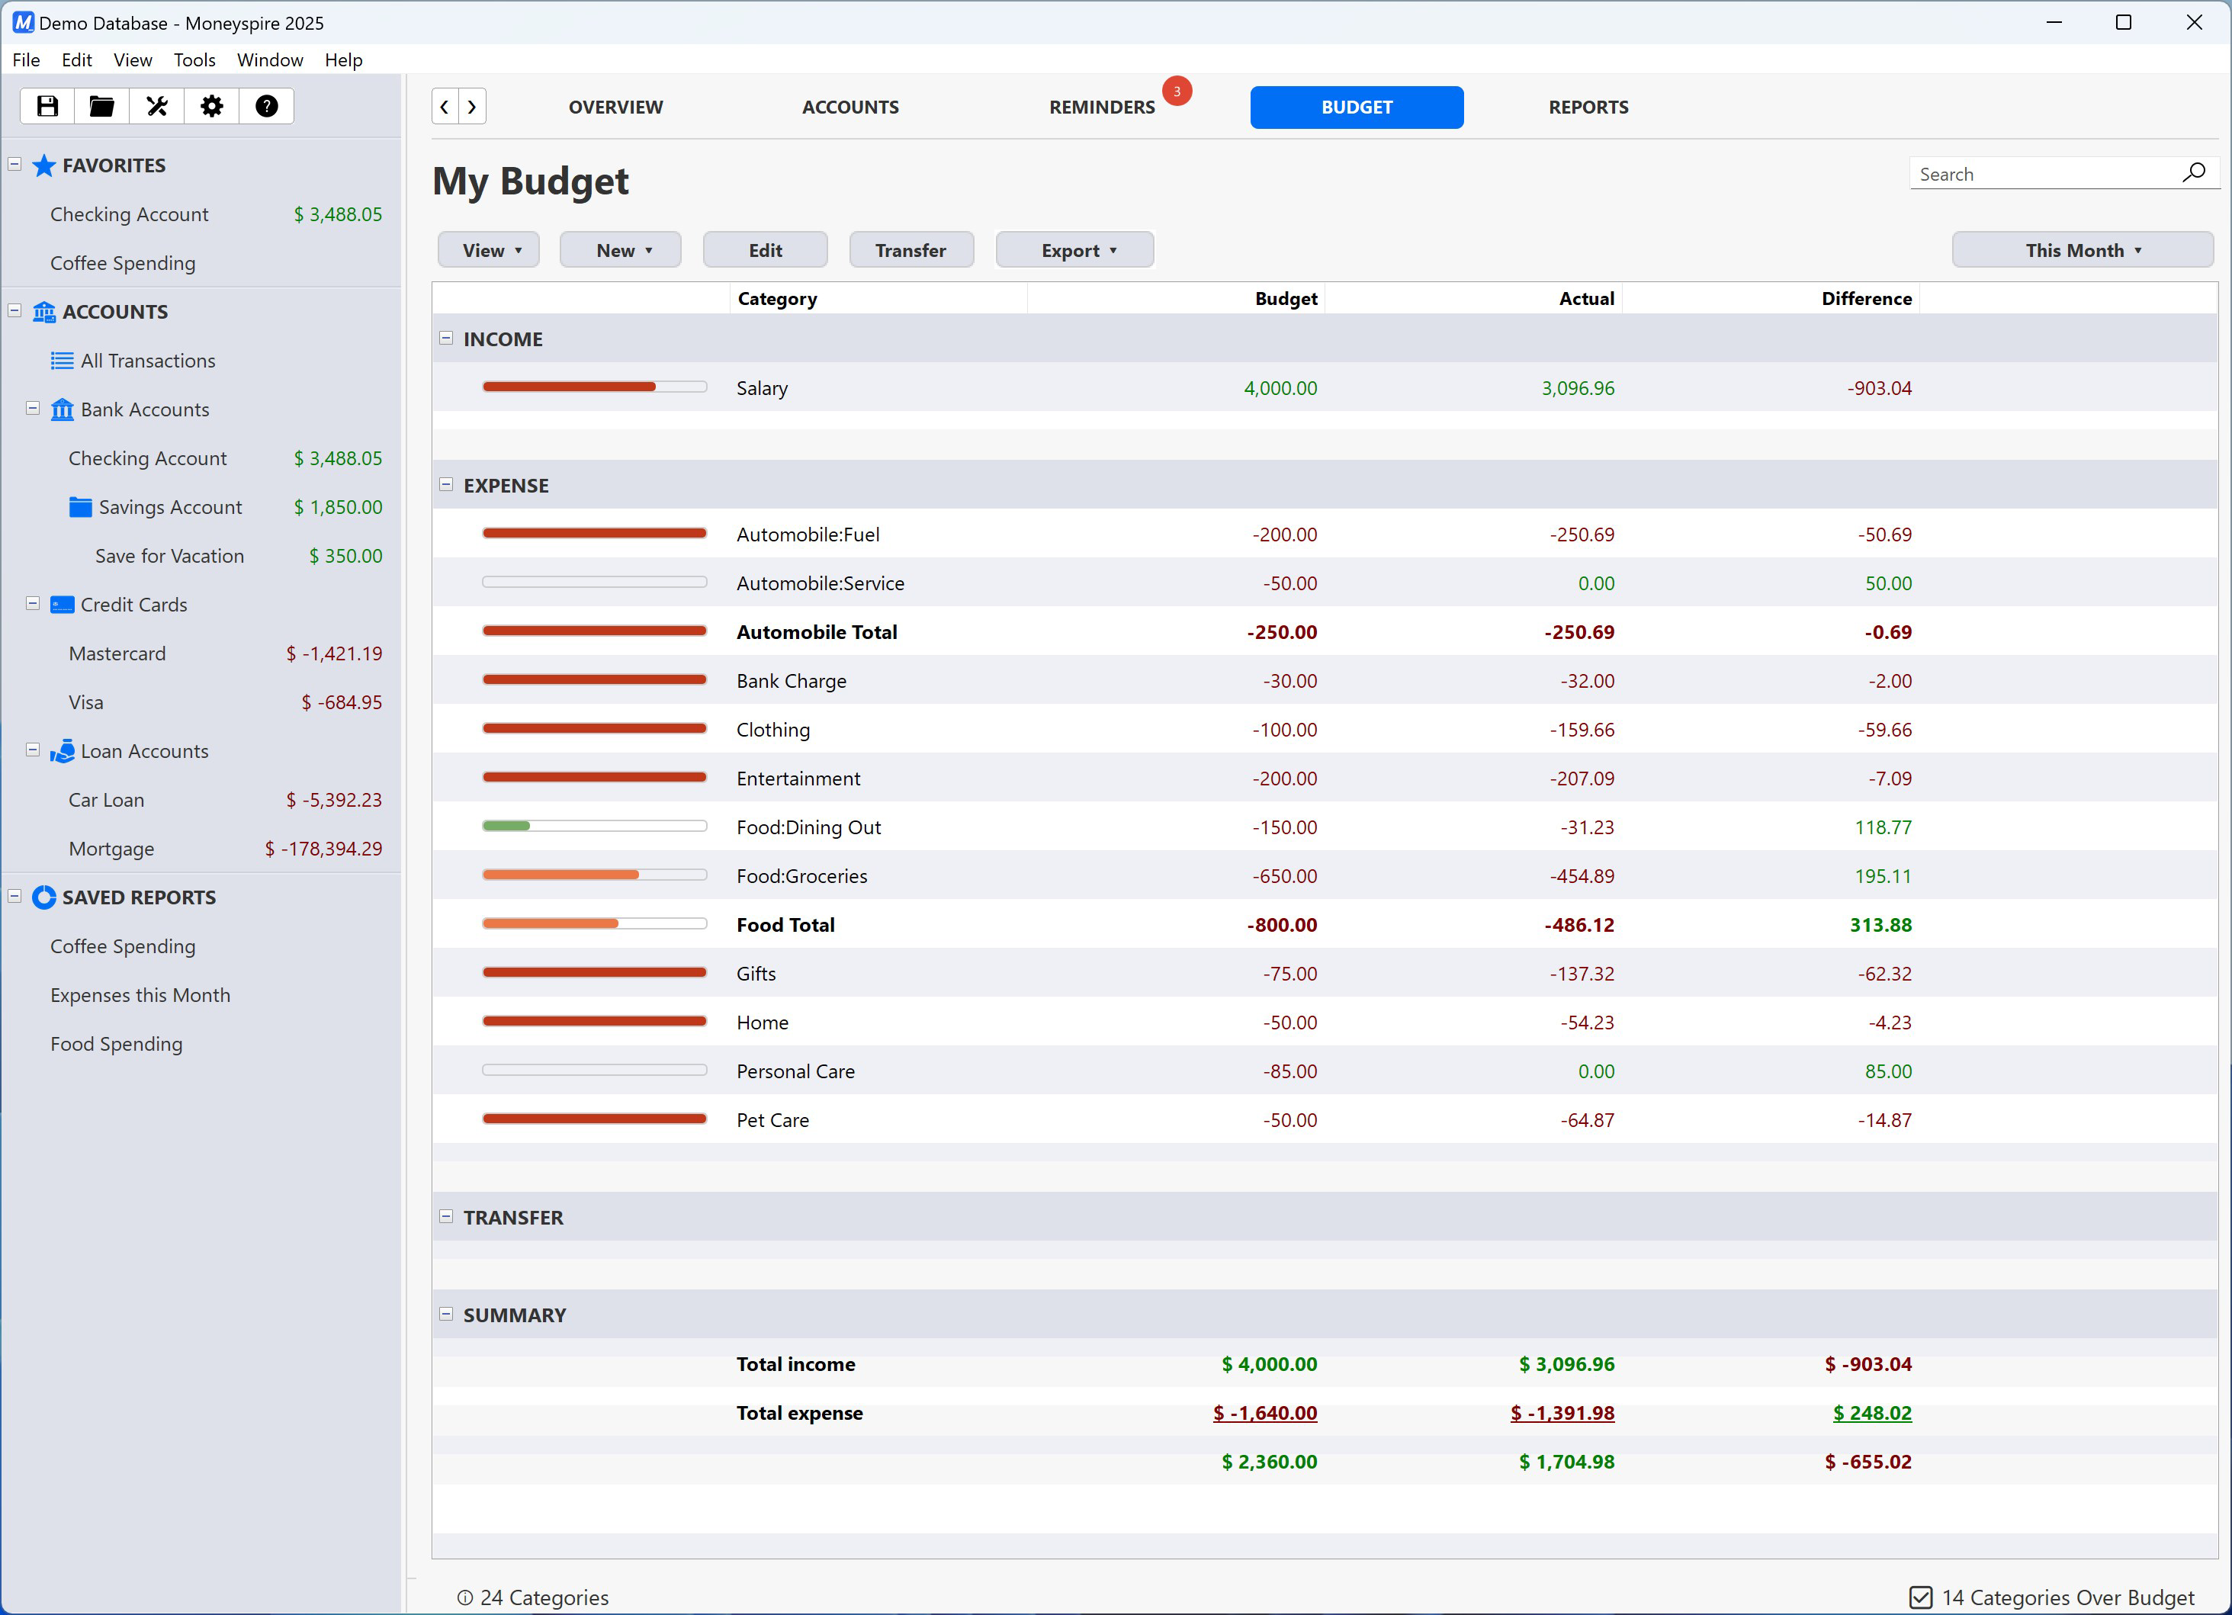Viewport: 2232px width, 1615px height.
Task: Open the This Month period dropdown
Action: (x=2083, y=250)
